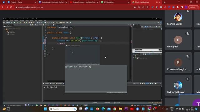Launch Microsoft Edge from the taskbar
Viewport: 200px width, 112px height.
(103, 109)
